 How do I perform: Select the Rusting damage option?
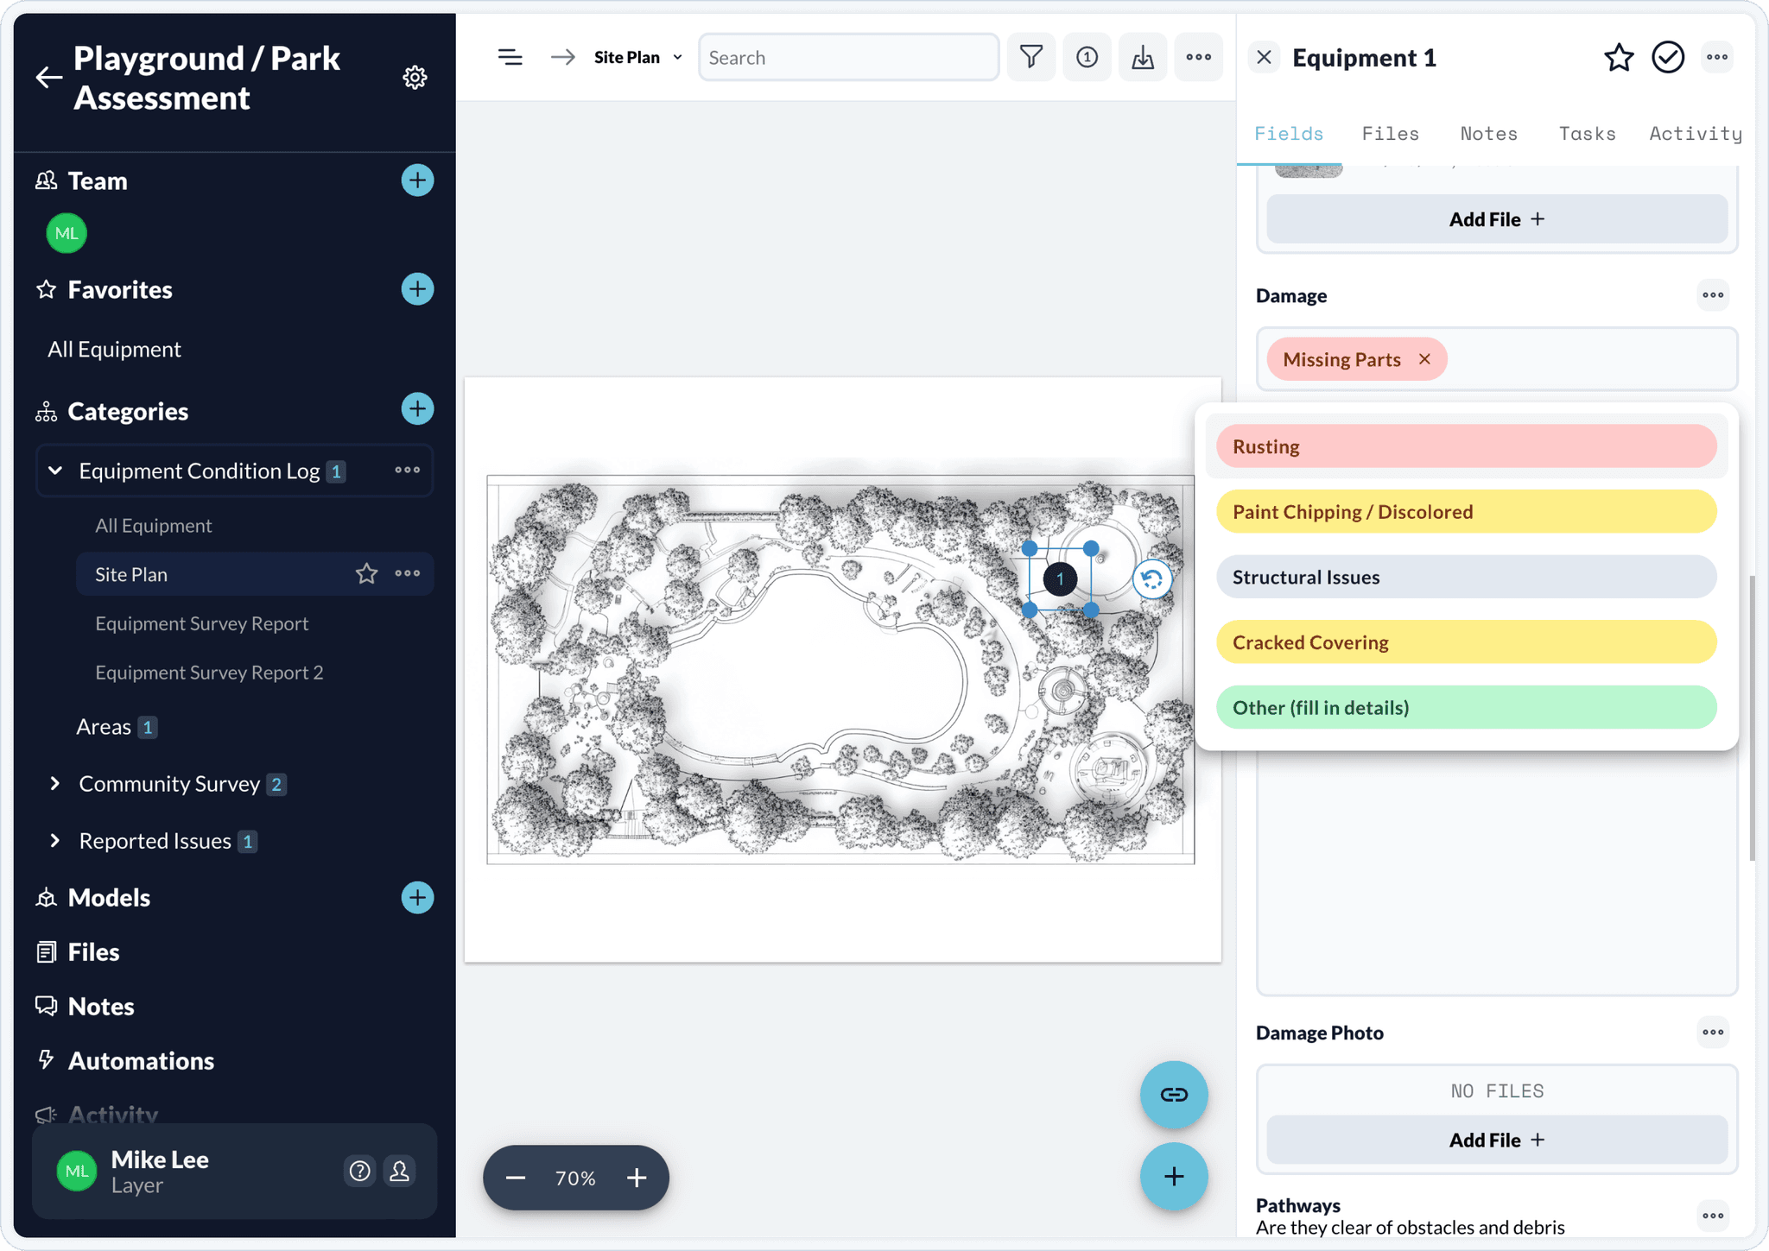[x=1465, y=446]
